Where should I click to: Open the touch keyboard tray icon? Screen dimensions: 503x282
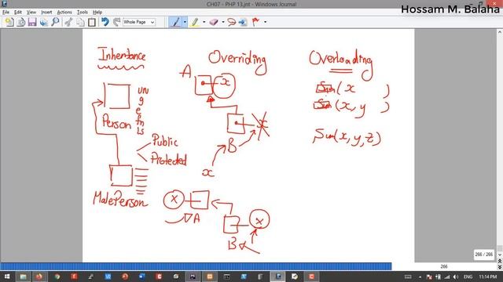pos(408,277)
